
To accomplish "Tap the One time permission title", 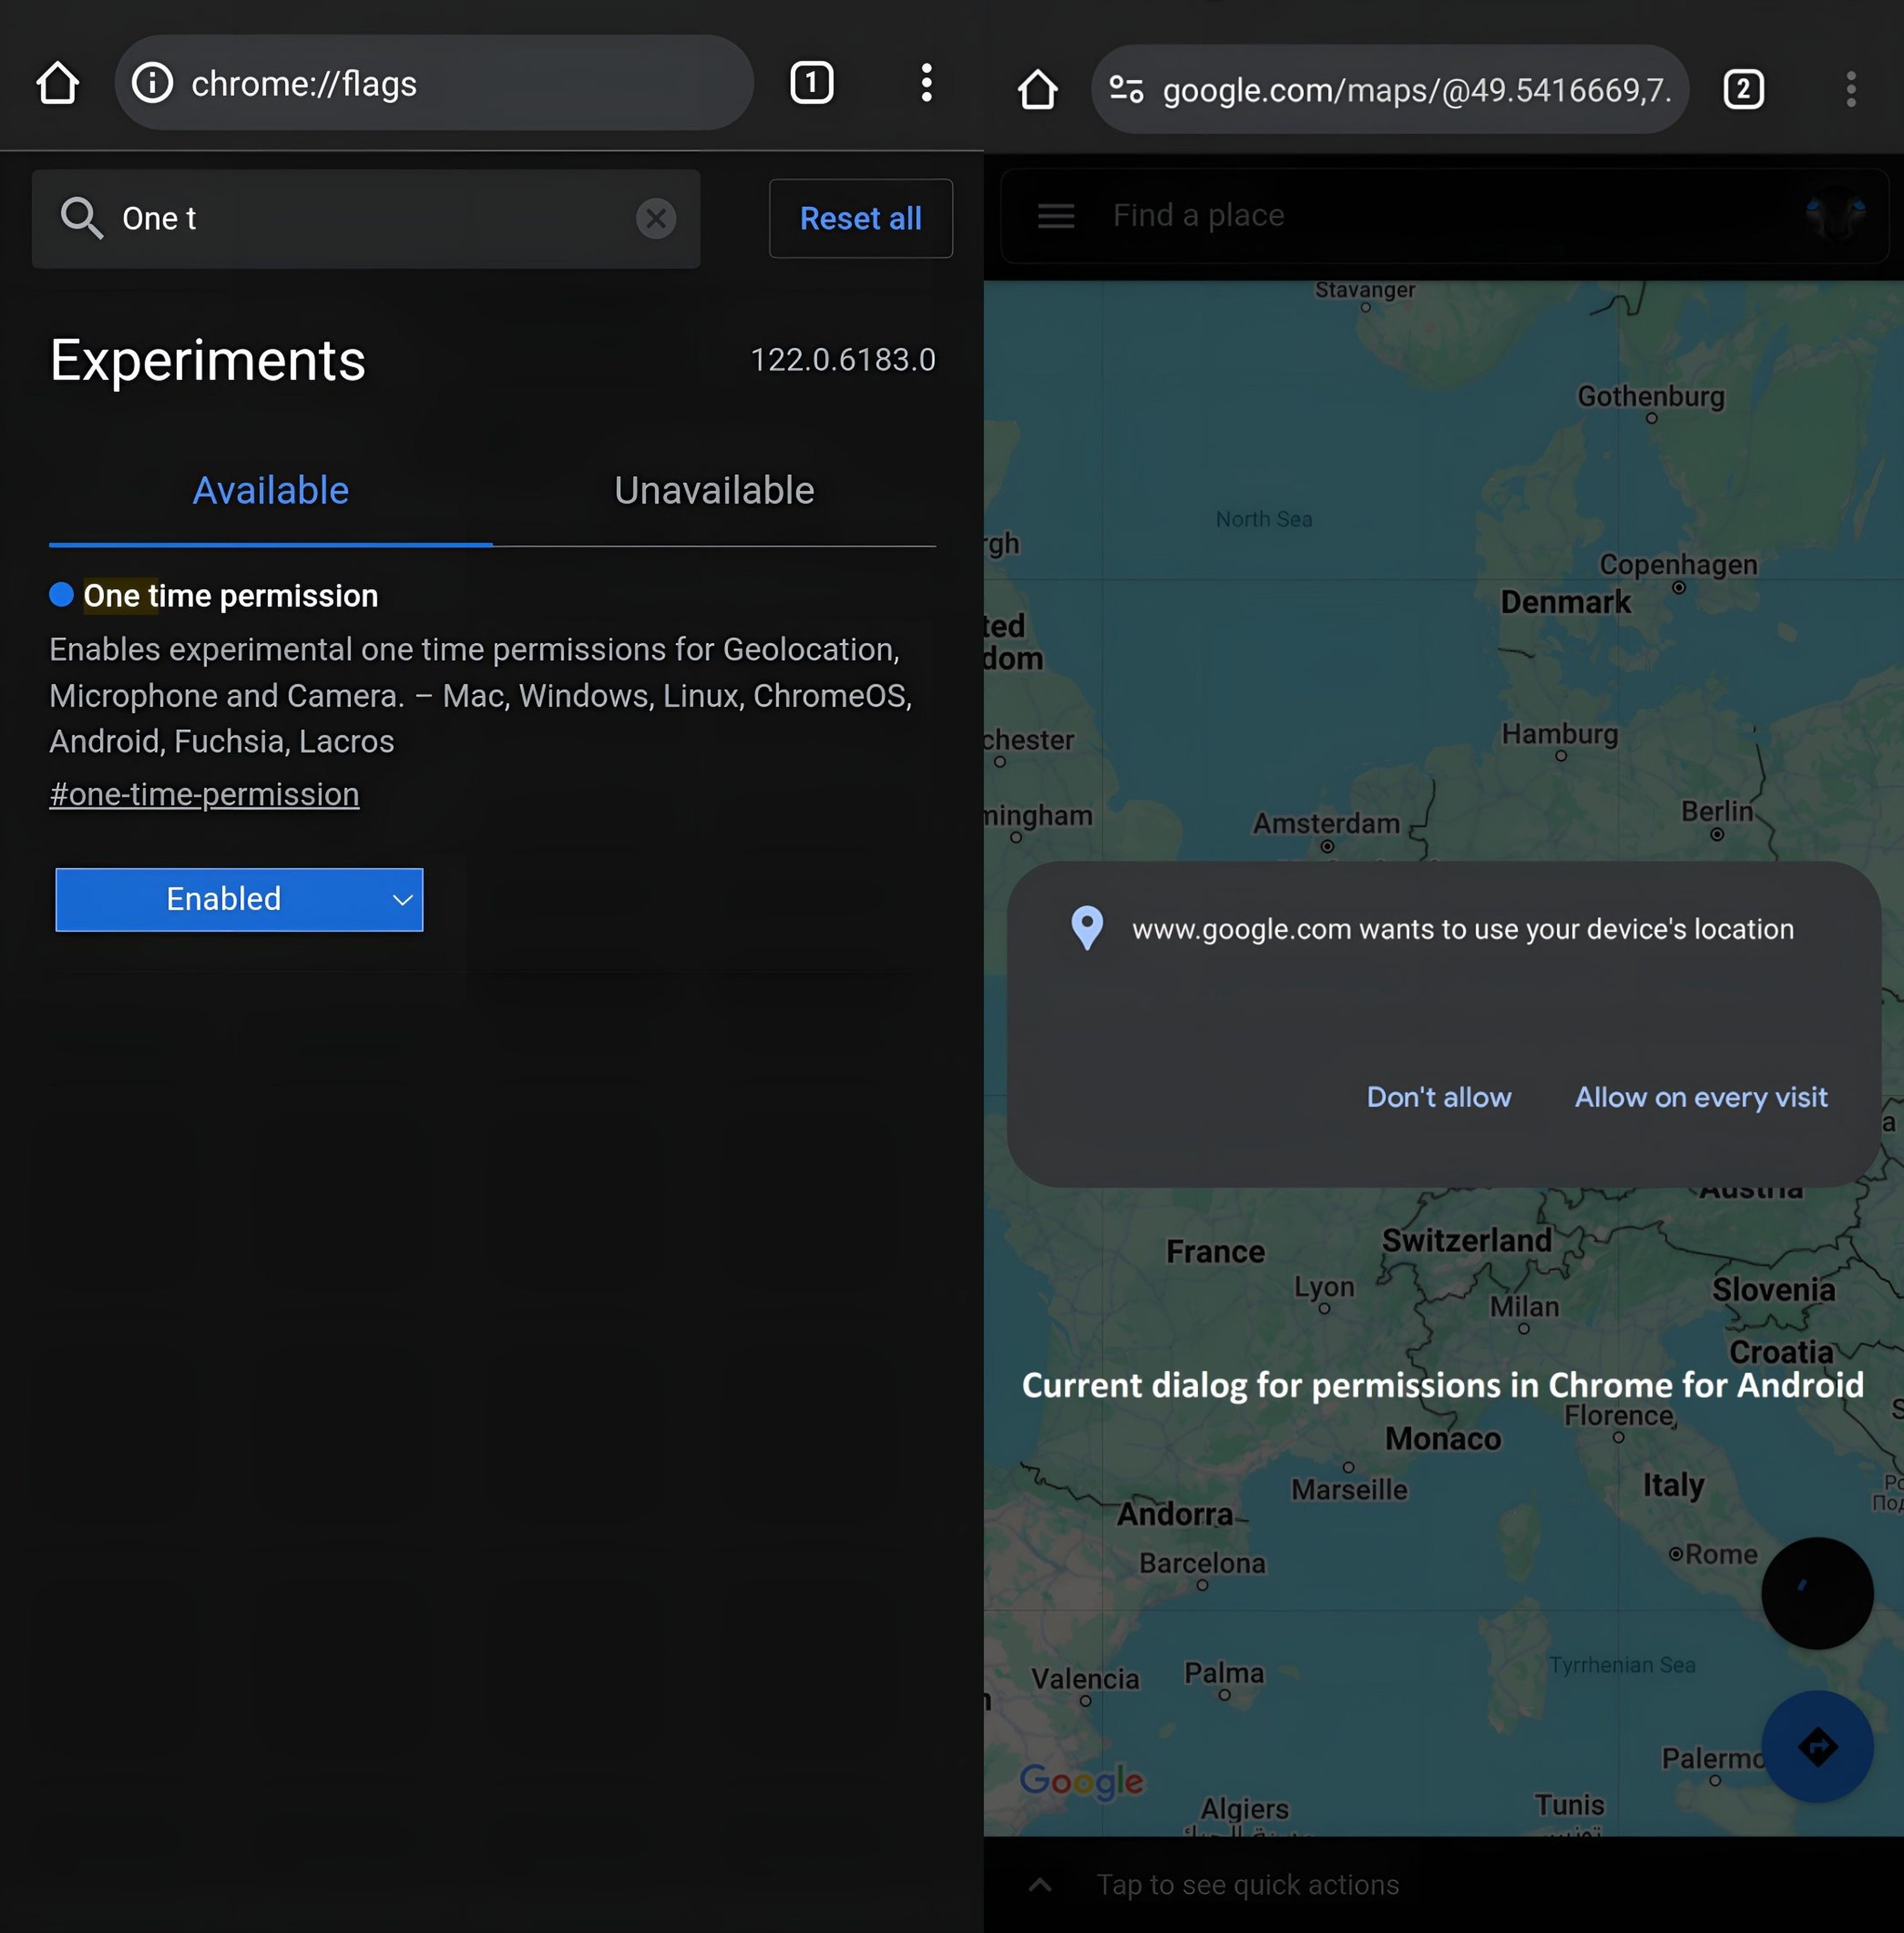I will [x=230, y=595].
